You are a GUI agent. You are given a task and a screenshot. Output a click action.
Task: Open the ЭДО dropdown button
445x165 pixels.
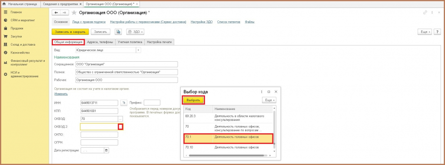[x=136, y=32]
